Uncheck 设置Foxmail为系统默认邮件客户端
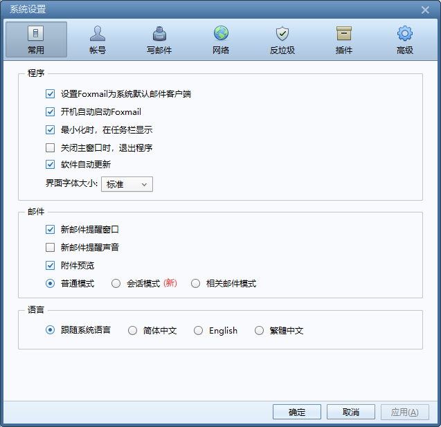The width and height of the screenshot is (441, 427). click(x=50, y=94)
